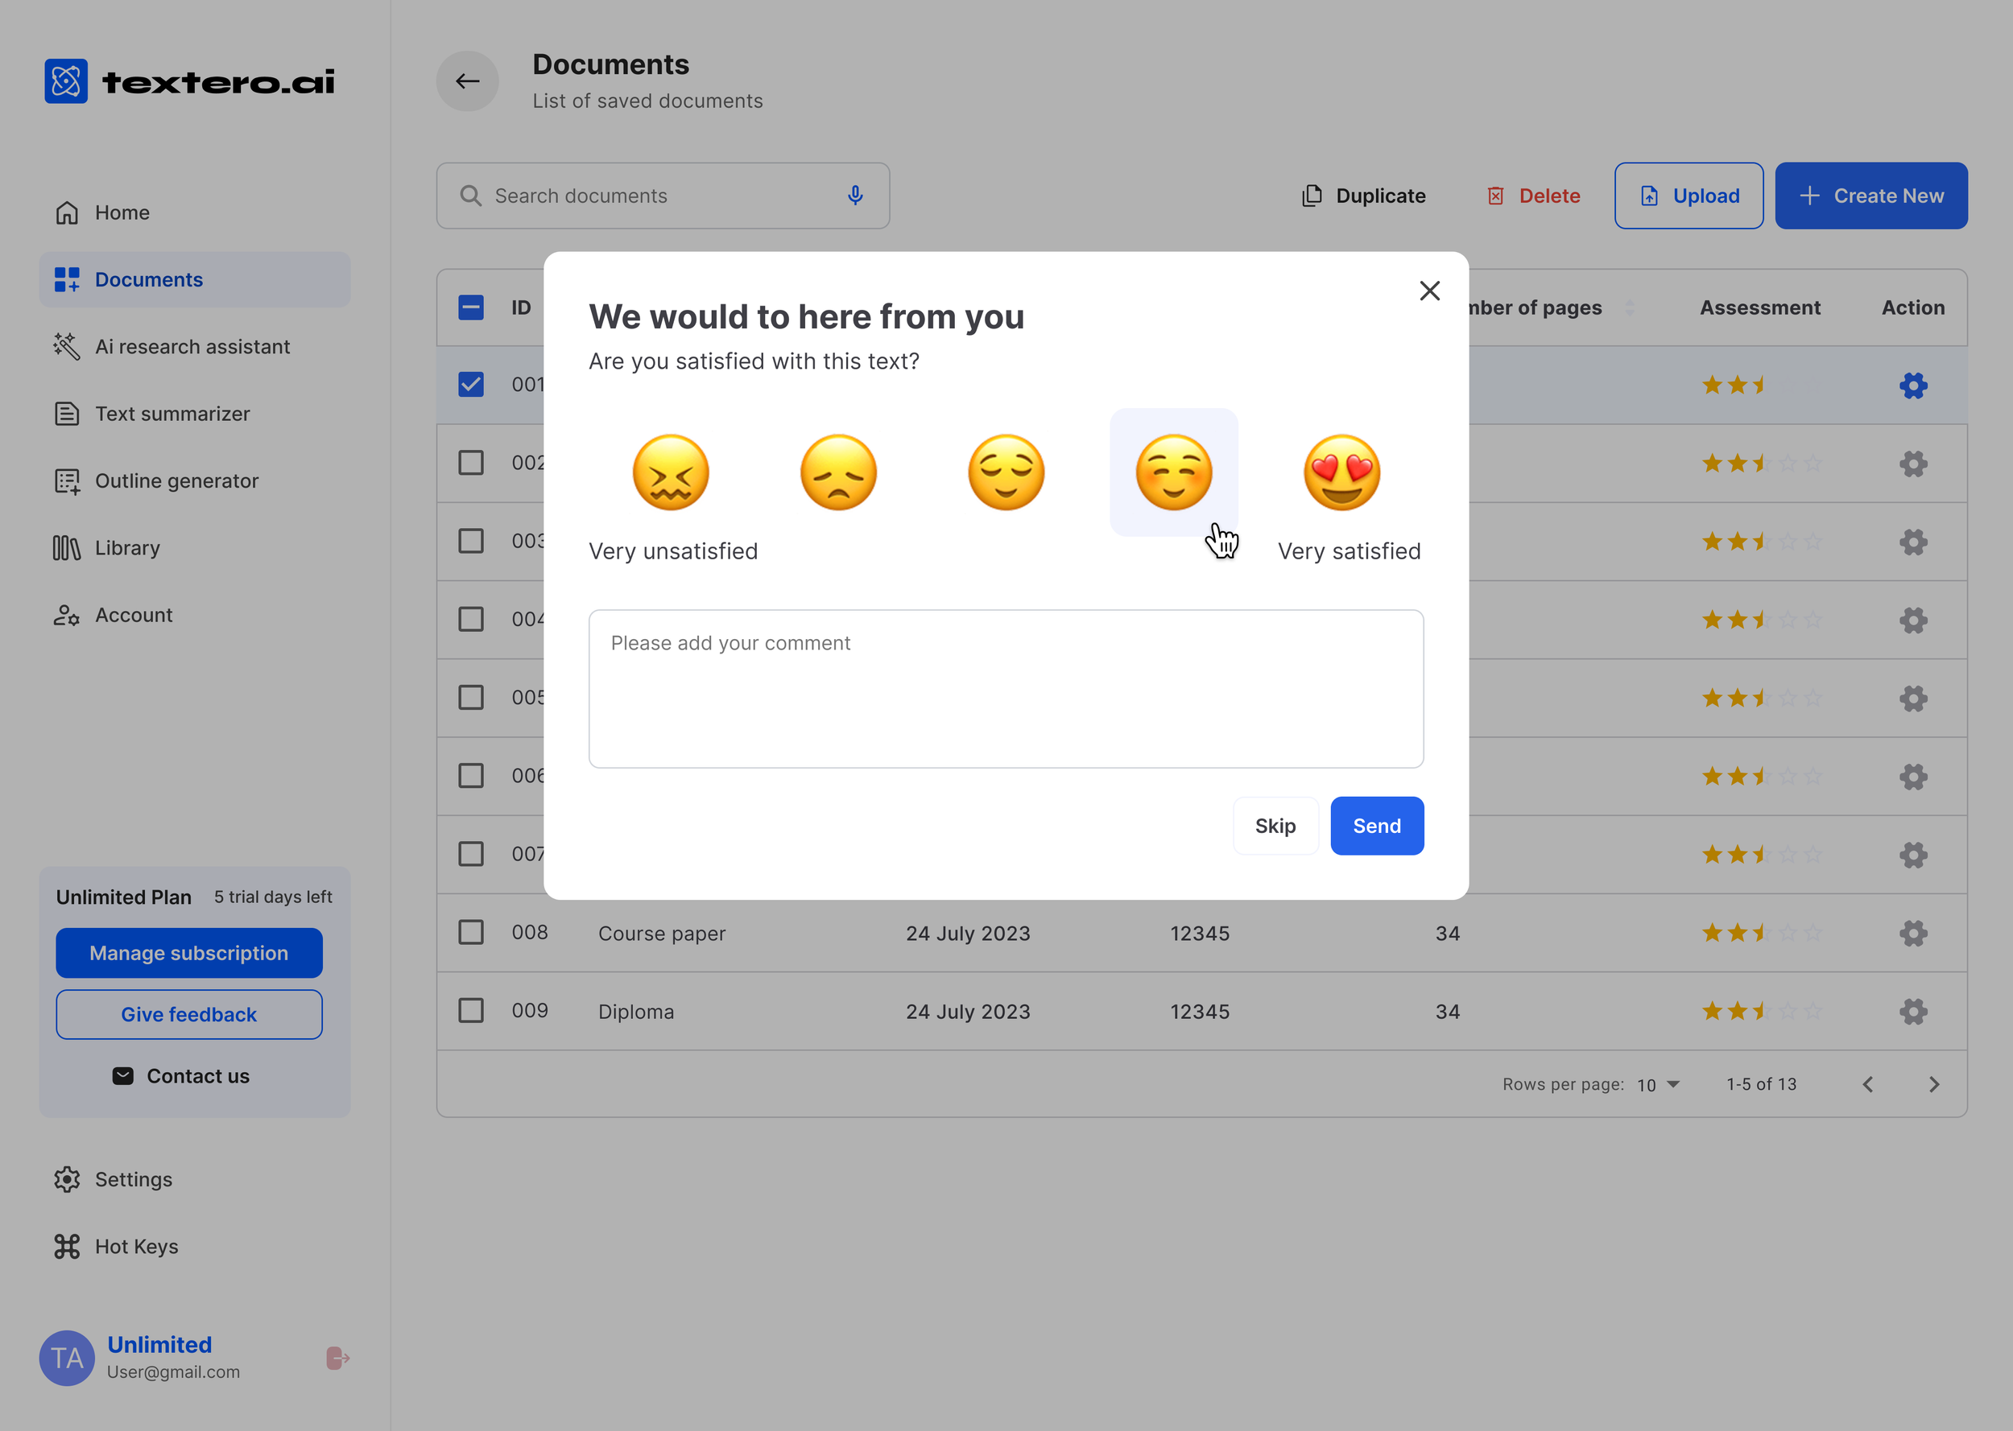This screenshot has height=1431, width=2013.
Task: Open gear action for document 009
Action: (1912, 1011)
